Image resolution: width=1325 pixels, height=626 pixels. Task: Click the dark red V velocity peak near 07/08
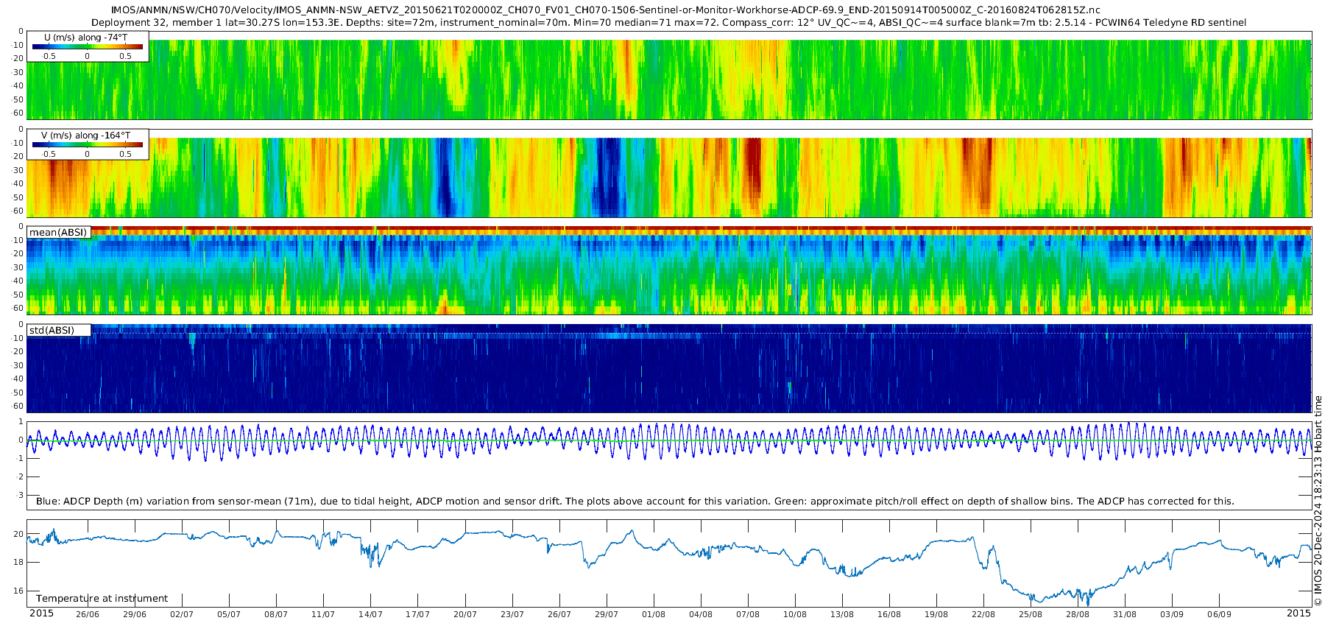752,166
